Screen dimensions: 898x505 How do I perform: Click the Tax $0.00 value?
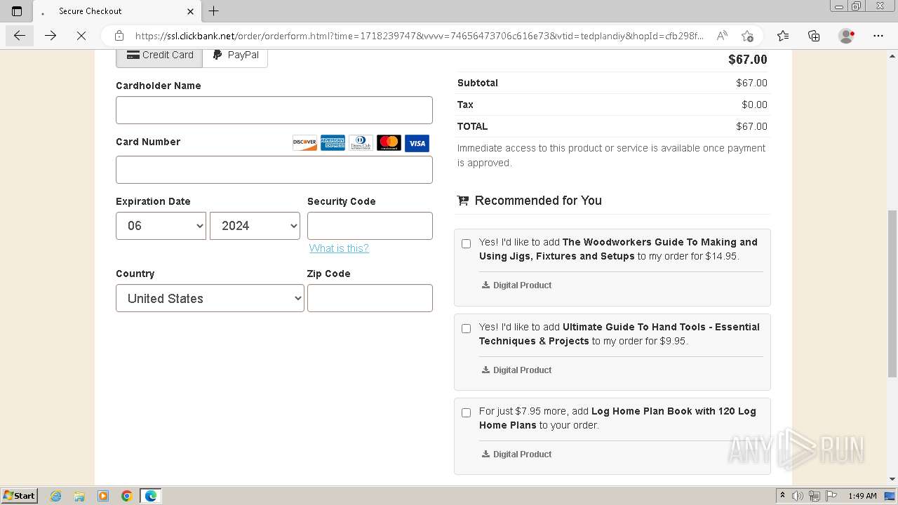(x=754, y=105)
